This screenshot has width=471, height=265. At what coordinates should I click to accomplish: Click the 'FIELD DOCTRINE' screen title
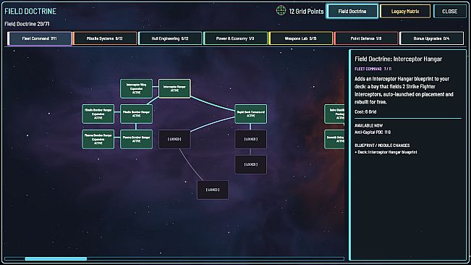pos(30,11)
